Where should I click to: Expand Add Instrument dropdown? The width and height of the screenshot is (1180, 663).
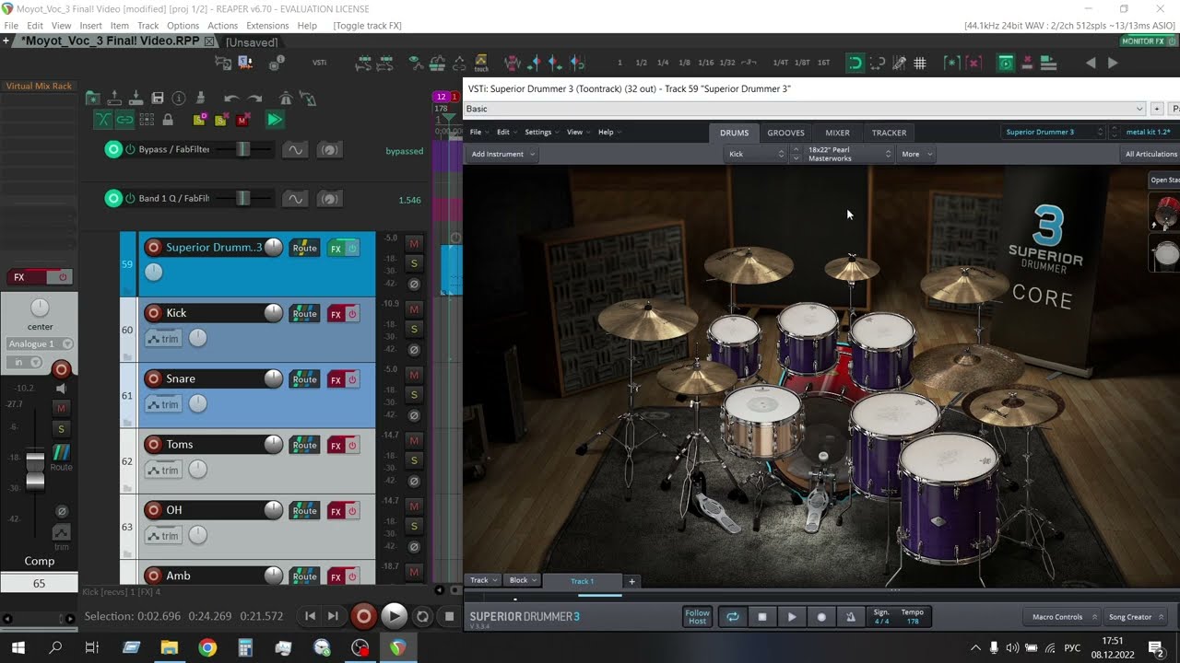503,154
